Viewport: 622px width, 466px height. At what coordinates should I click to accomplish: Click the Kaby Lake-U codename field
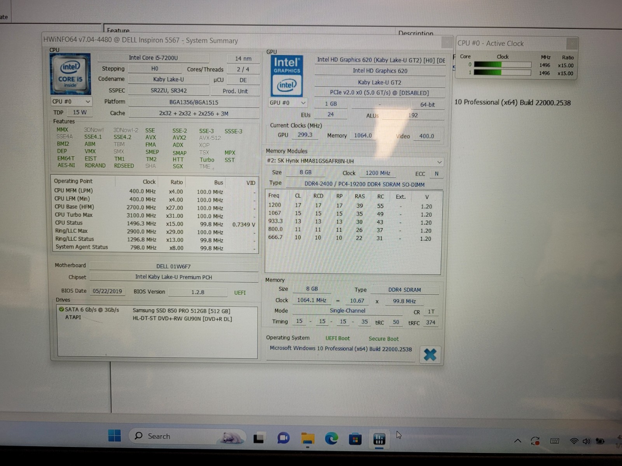[x=168, y=80]
